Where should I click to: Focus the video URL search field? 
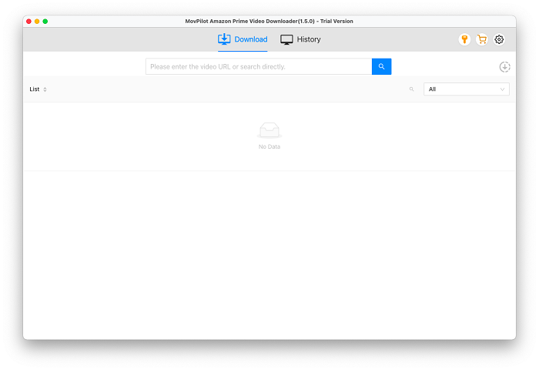pos(258,67)
